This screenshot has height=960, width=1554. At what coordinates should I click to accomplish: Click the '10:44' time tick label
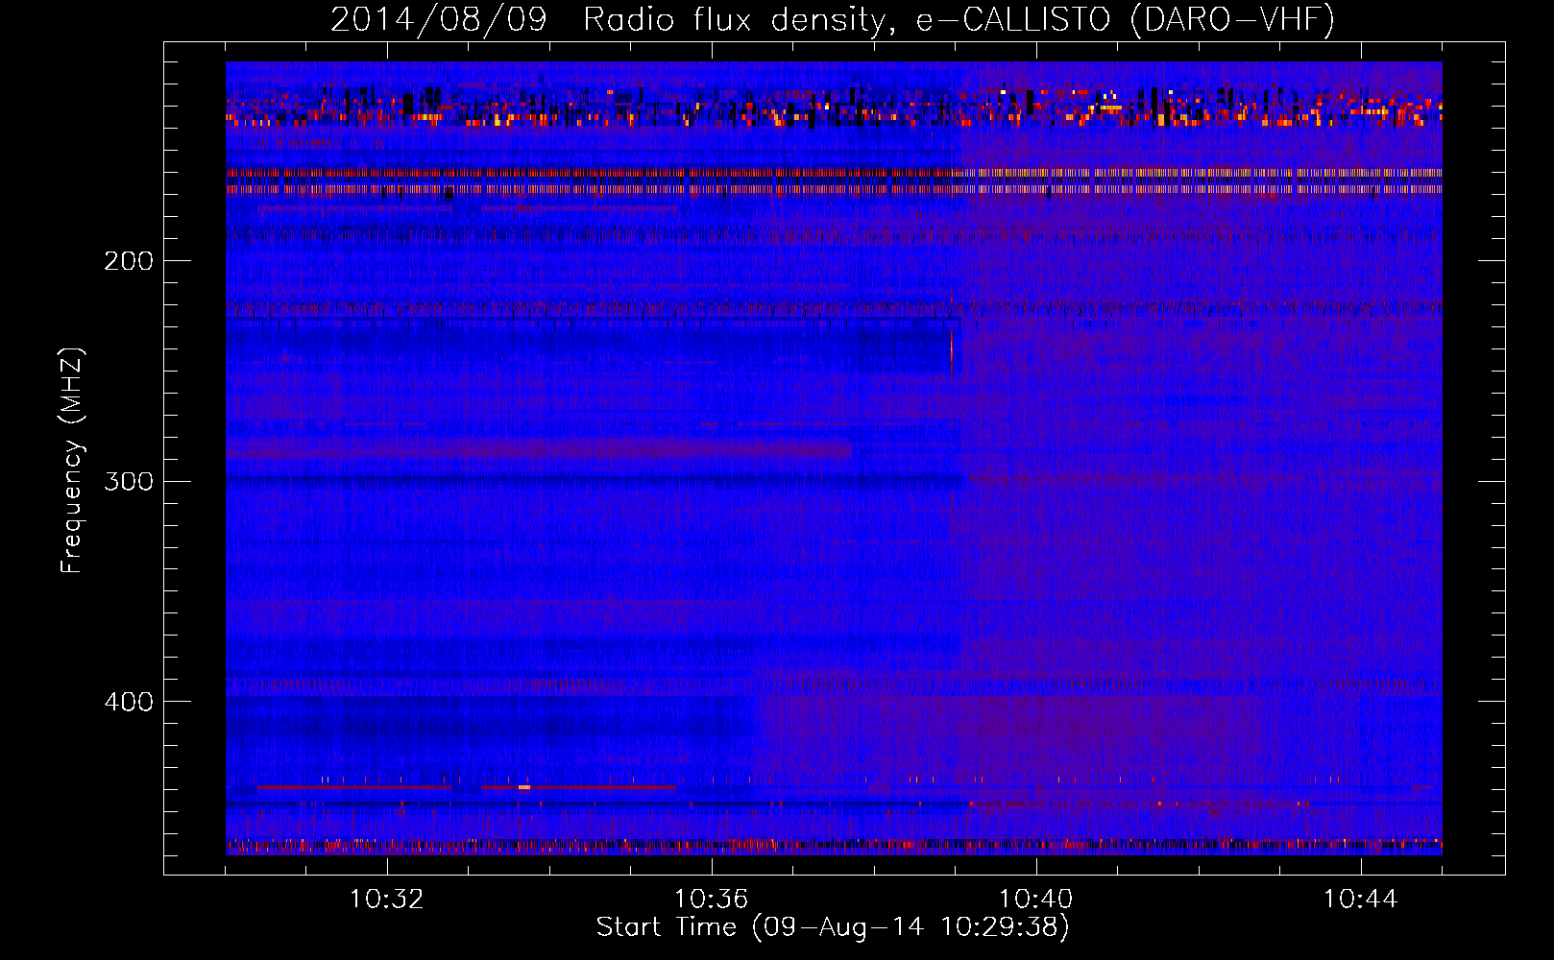point(1361,900)
